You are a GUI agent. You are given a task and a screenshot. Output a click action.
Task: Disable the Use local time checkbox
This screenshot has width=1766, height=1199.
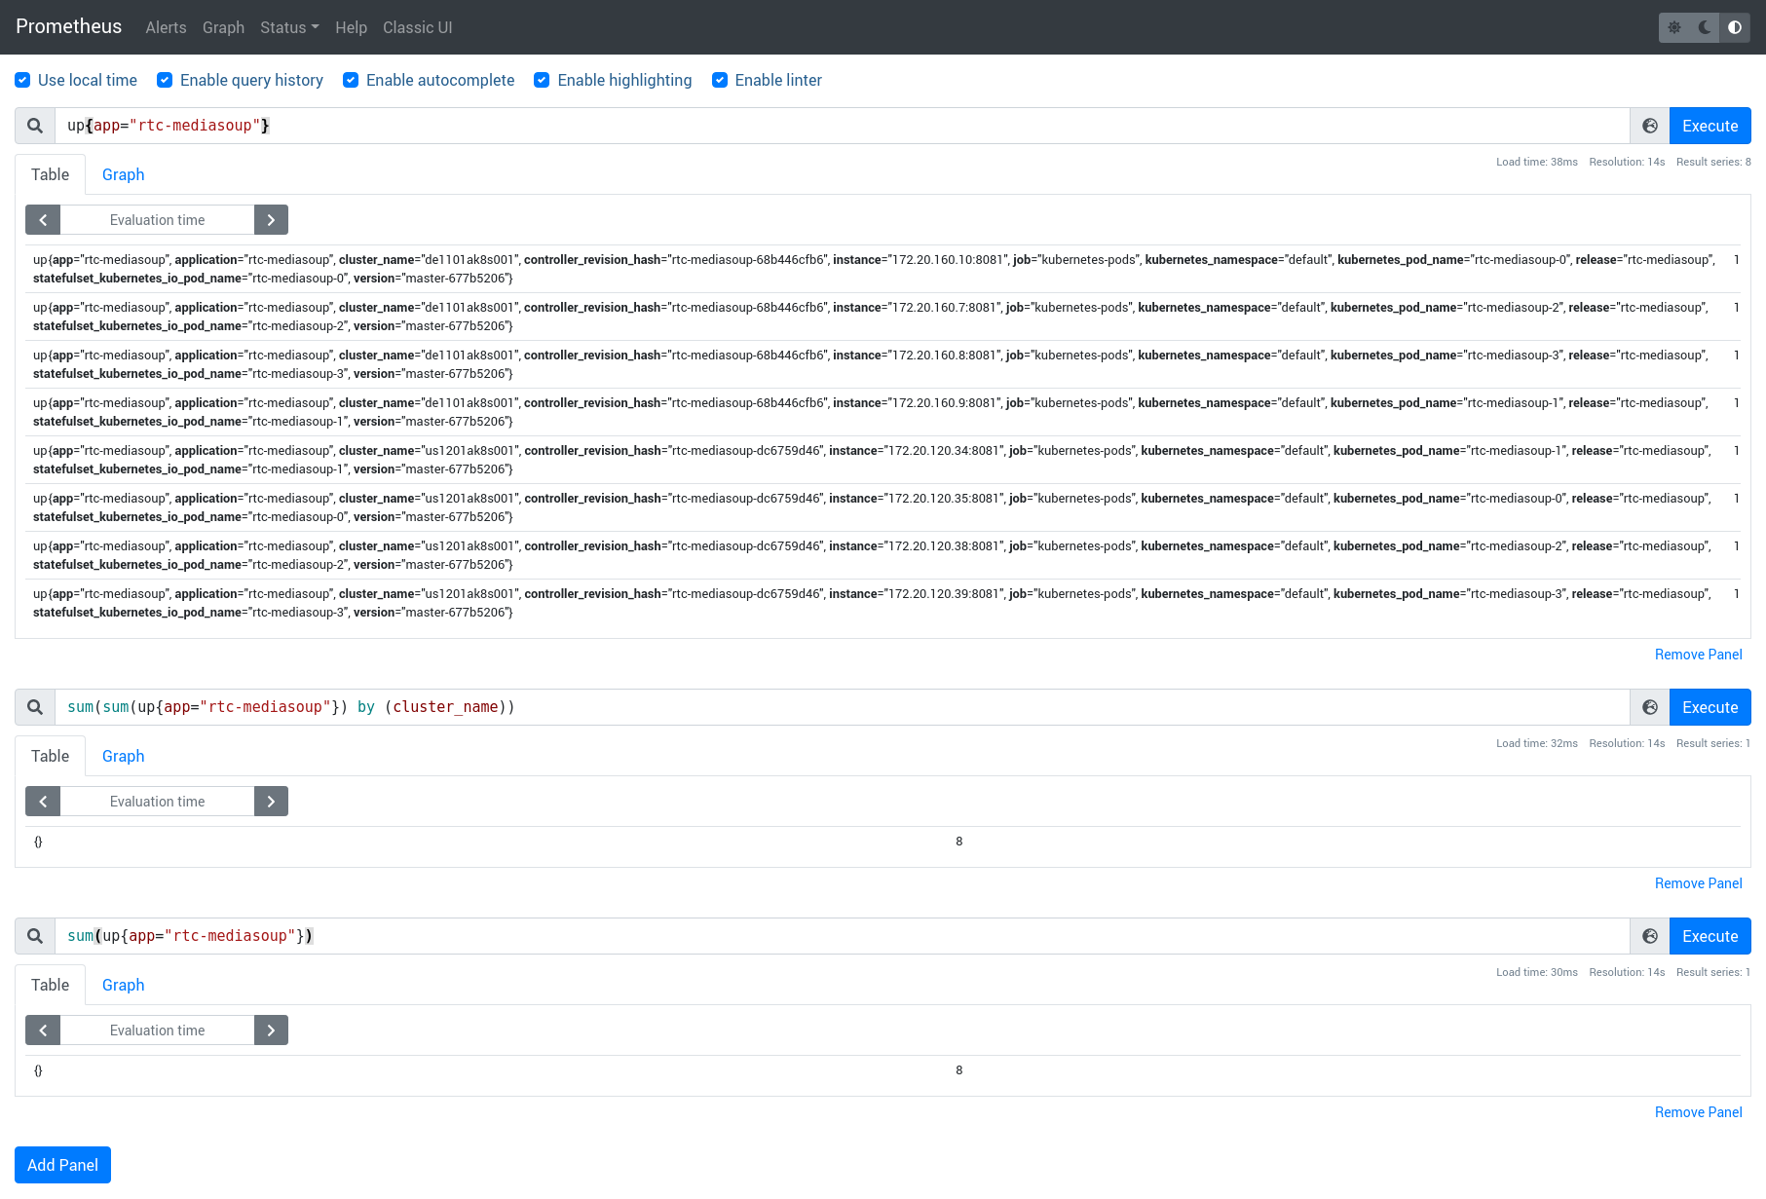tap(22, 80)
